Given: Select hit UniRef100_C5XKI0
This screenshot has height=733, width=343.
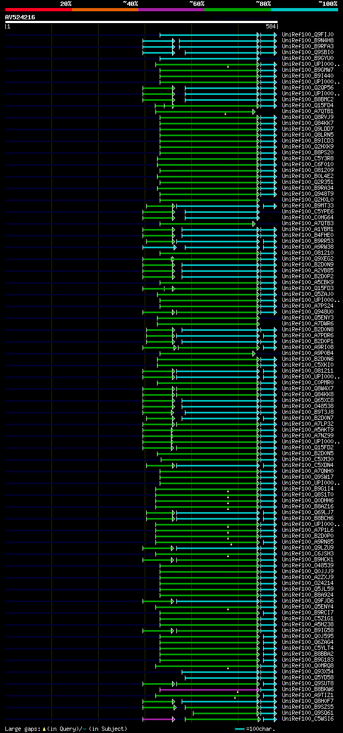Looking at the screenshot, I should click(x=307, y=365).
